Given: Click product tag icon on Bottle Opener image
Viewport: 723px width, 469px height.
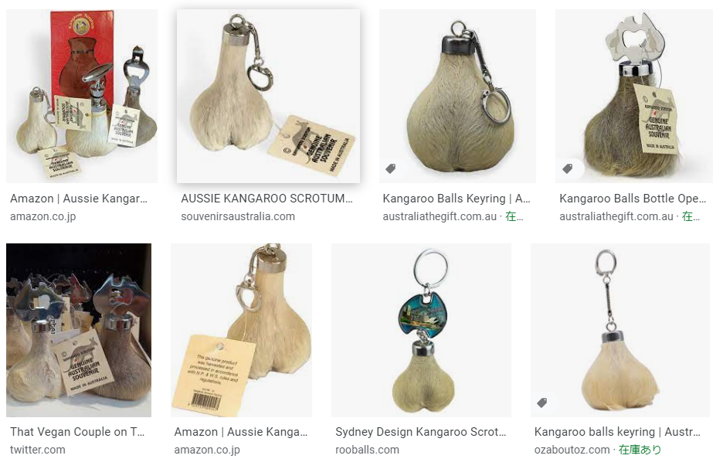Looking at the screenshot, I should pyautogui.click(x=568, y=168).
